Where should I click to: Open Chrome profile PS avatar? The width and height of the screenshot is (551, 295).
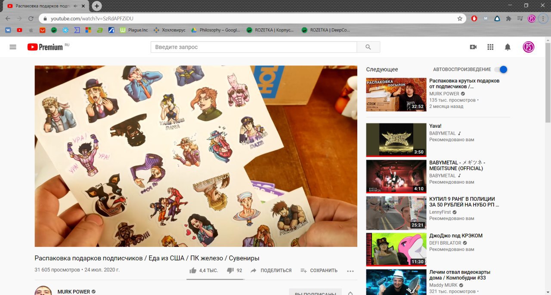pyautogui.click(x=532, y=18)
